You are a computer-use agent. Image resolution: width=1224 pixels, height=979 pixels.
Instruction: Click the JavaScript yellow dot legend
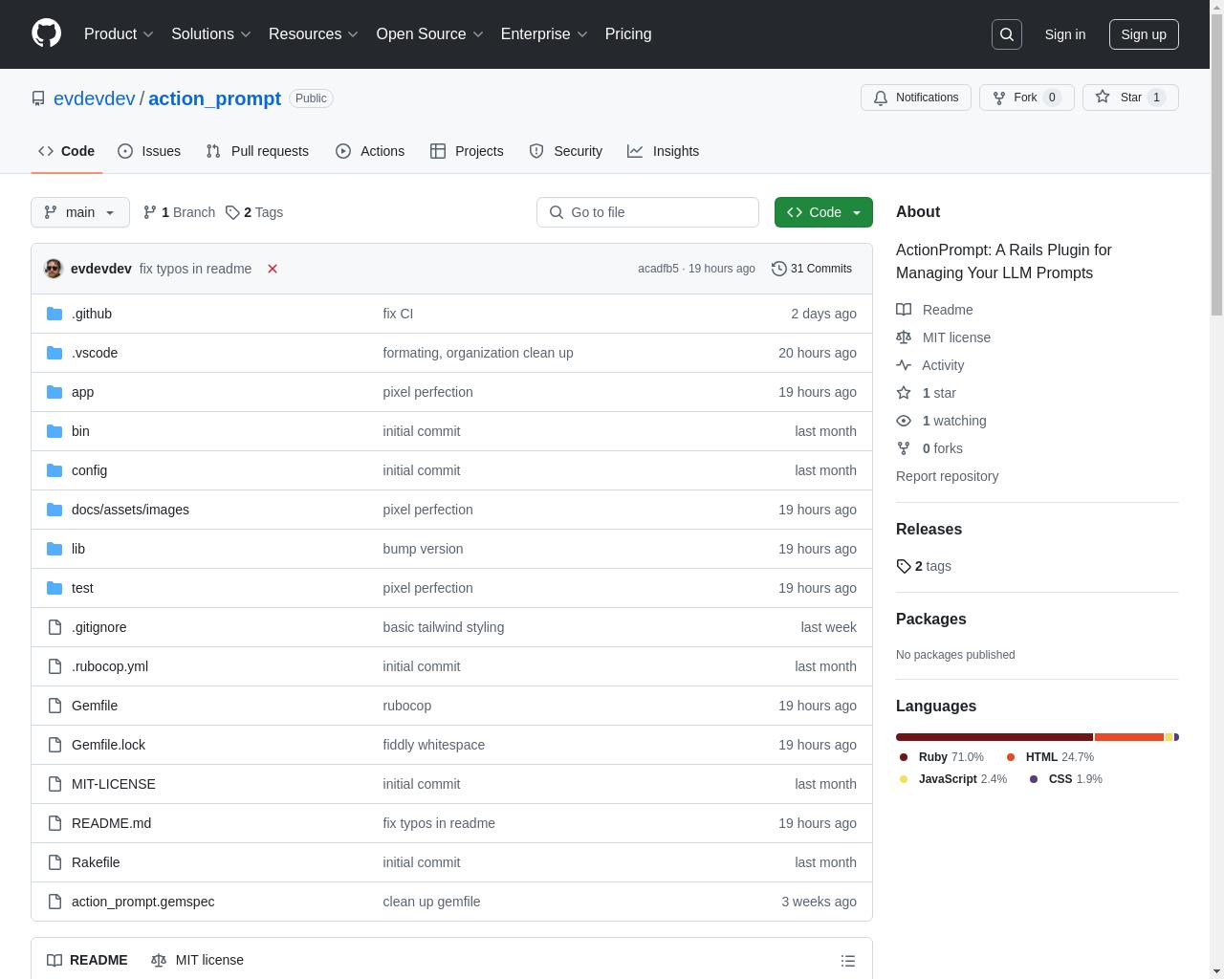pyautogui.click(x=904, y=779)
